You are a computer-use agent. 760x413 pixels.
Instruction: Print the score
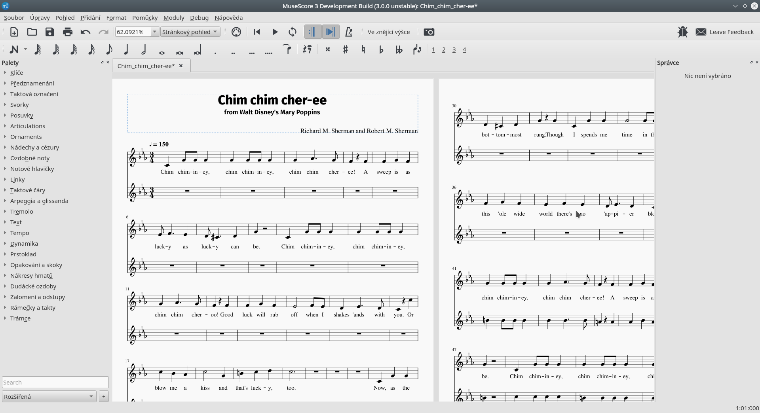pos(68,32)
